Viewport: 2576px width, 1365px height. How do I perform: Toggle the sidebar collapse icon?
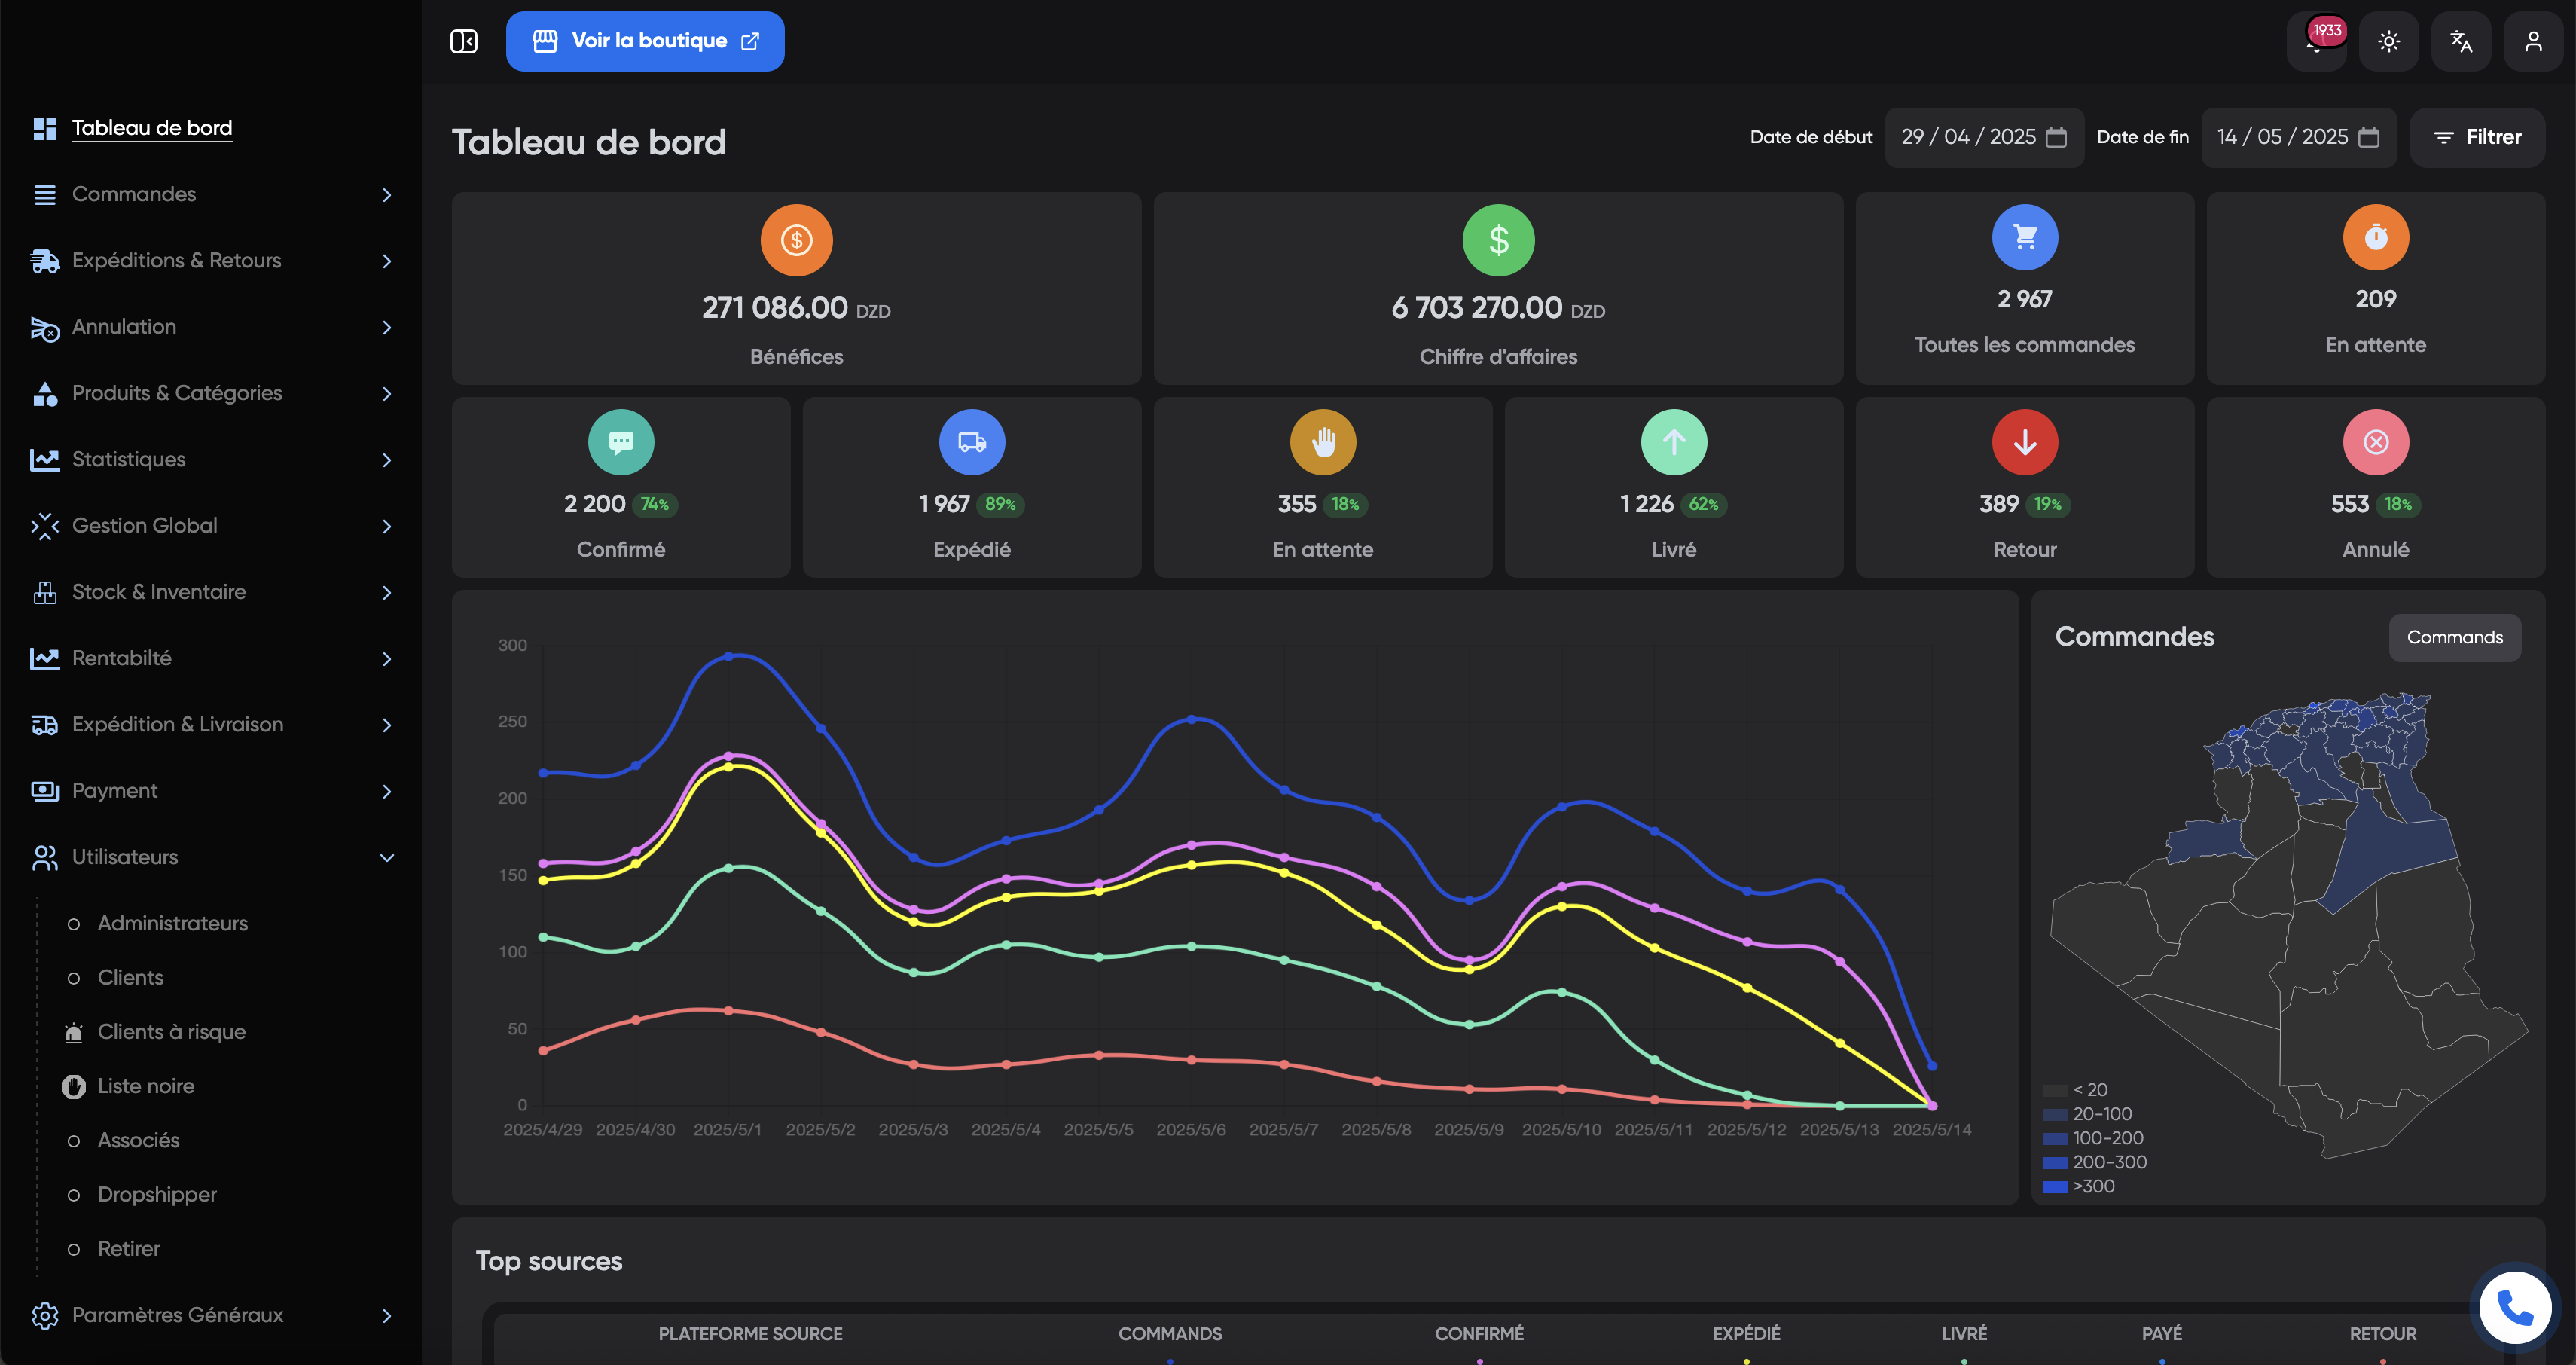click(x=464, y=41)
